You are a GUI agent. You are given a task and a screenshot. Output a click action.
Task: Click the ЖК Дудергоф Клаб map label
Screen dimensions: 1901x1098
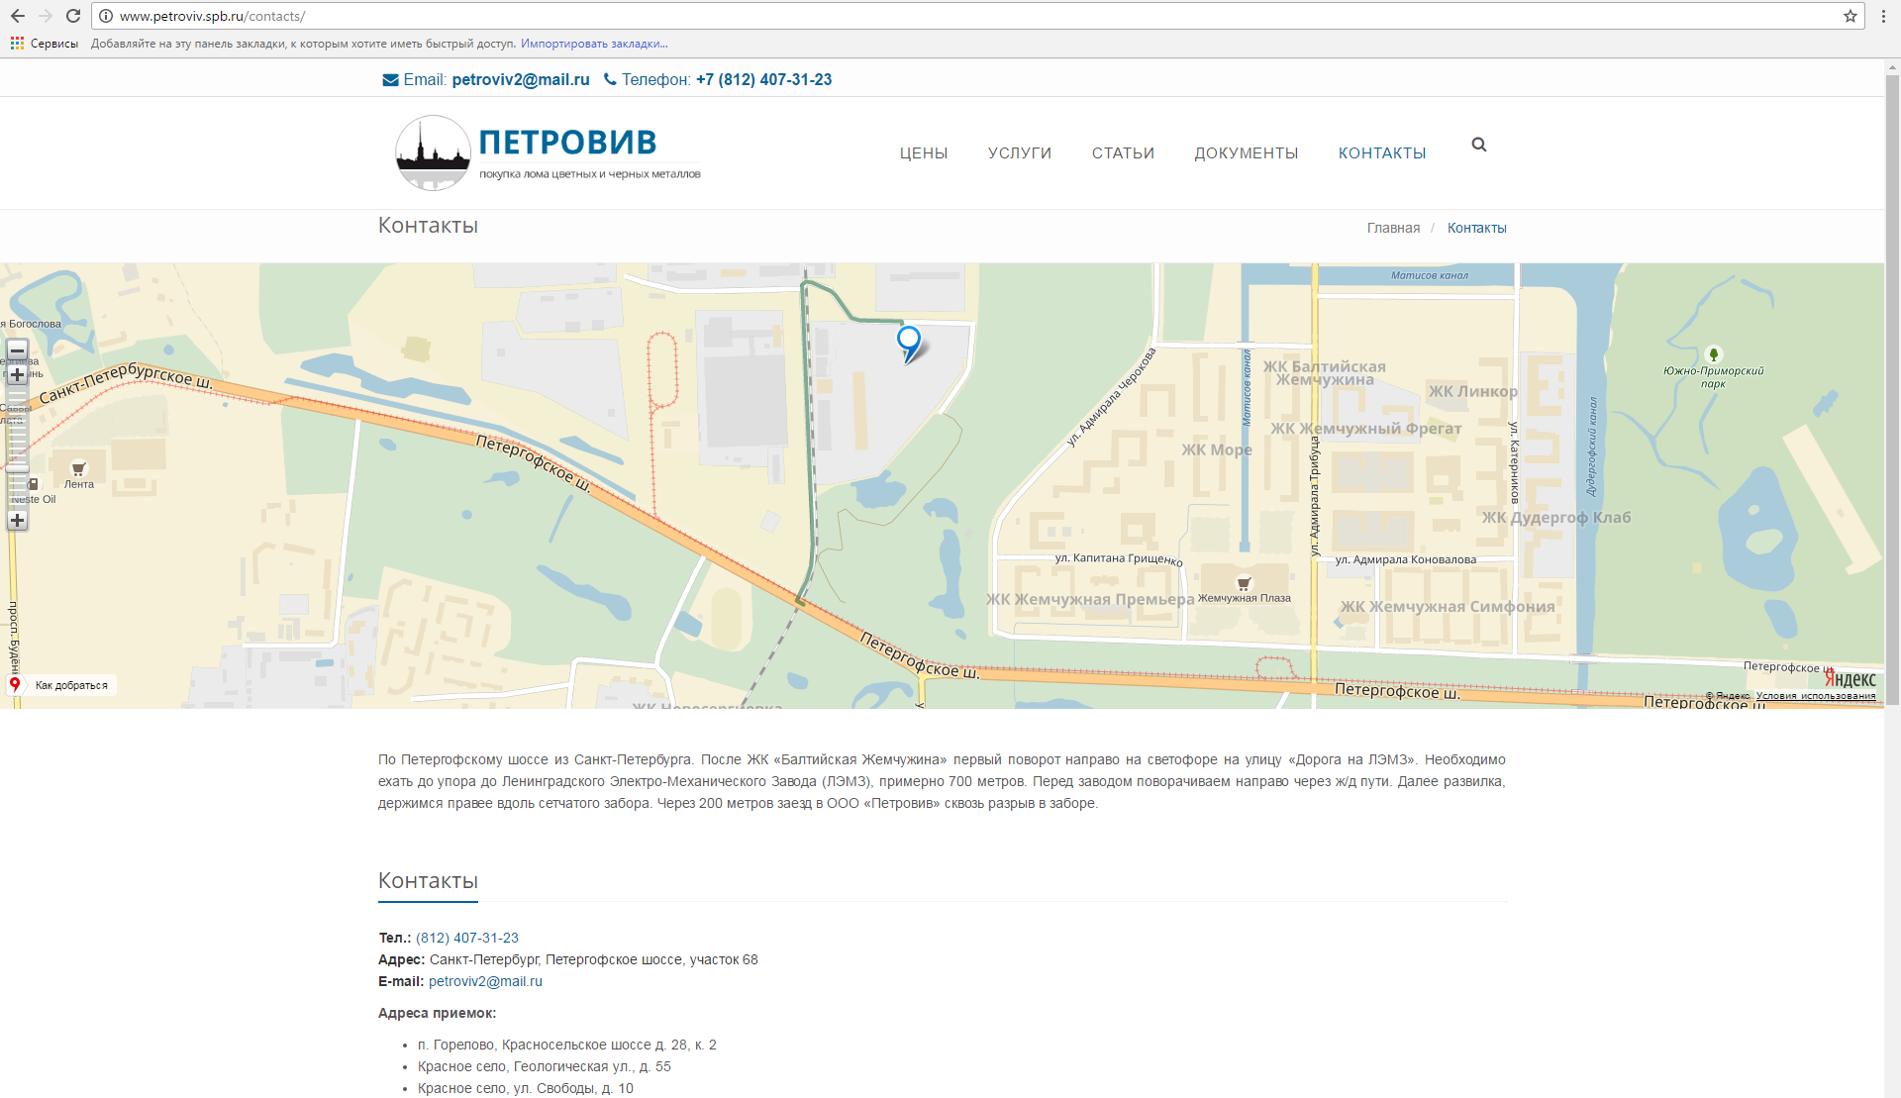pyautogui.click(x=1555, y=518)
